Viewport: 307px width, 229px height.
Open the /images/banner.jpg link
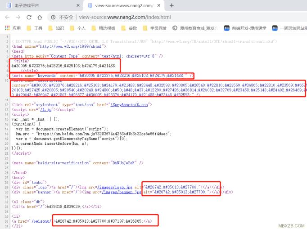point(122,192)
